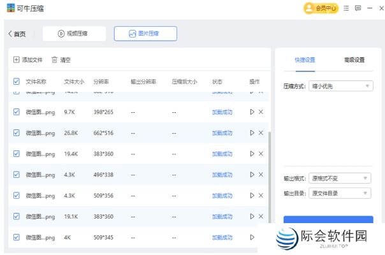Click the play icon for the 19.4K image row
Screen dimensions: 385x255
point(252,154)
